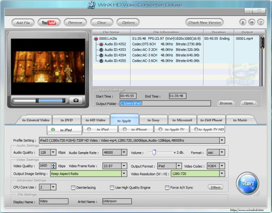Enable the Force A/V Sync checkbox

[167, 187]
